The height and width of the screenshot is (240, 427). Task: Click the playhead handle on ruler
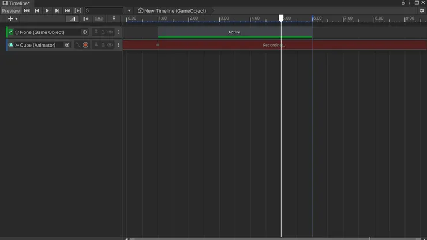coord(282,18)
